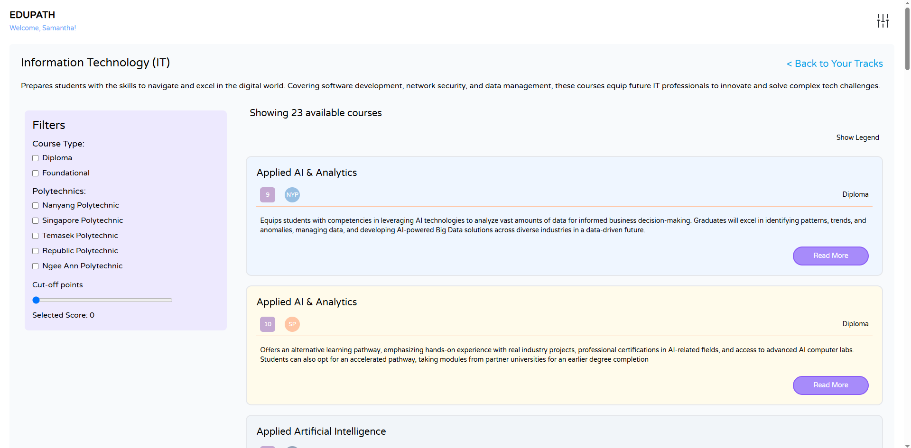Click the SP polytechnic badge
Screen dimensions: 911x448
(x=292, y=324)
